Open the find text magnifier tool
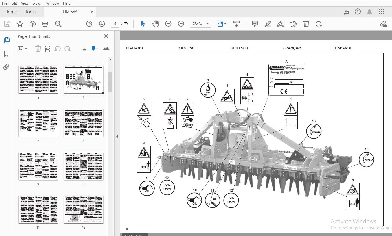The width and height of the screenshot is (392, 236). [x=58, y=24]
